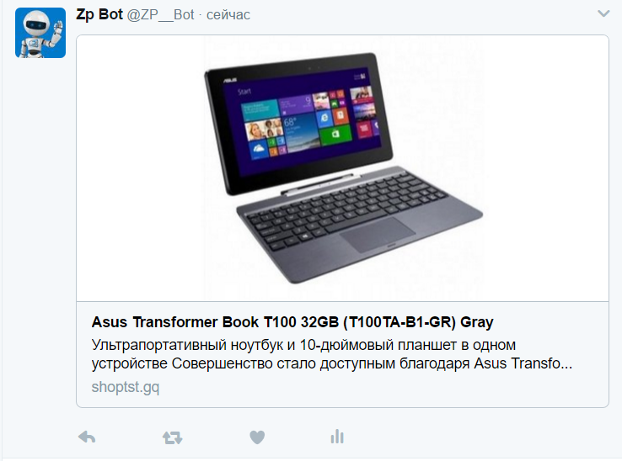Open the Asus laptop product image
Image resolution: width=622 pixels, height=461 pixels.
coord(343,168)
